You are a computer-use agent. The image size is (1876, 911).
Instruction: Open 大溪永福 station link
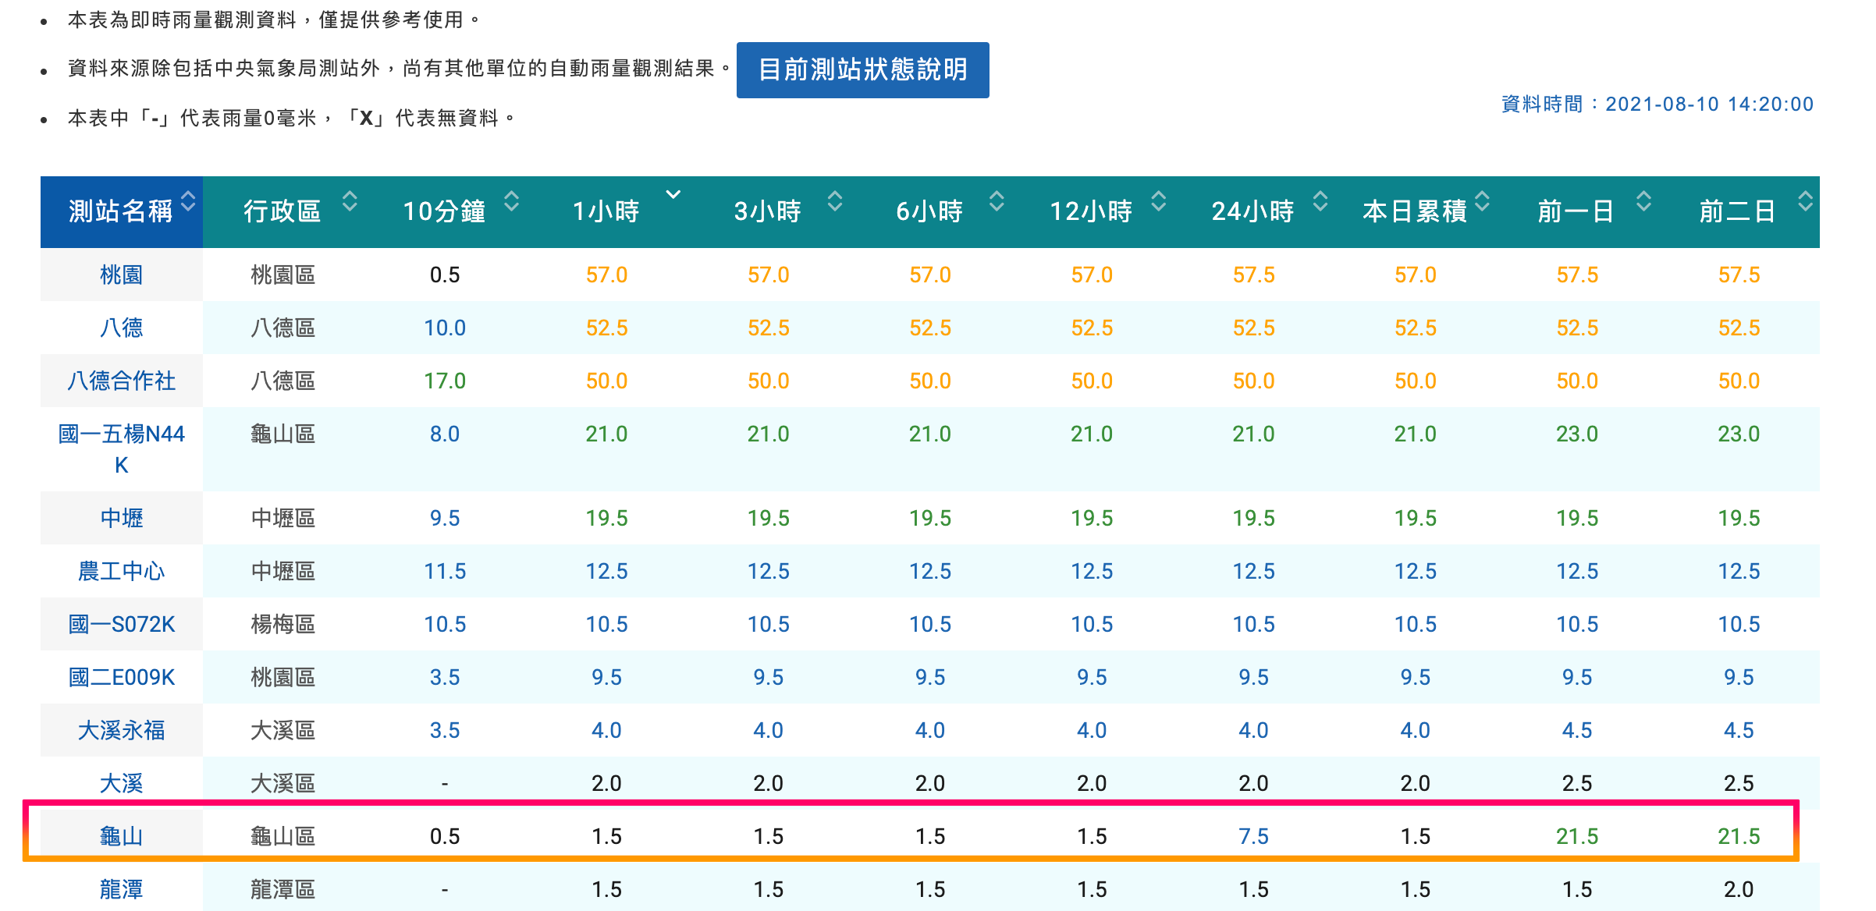point(121,730)
